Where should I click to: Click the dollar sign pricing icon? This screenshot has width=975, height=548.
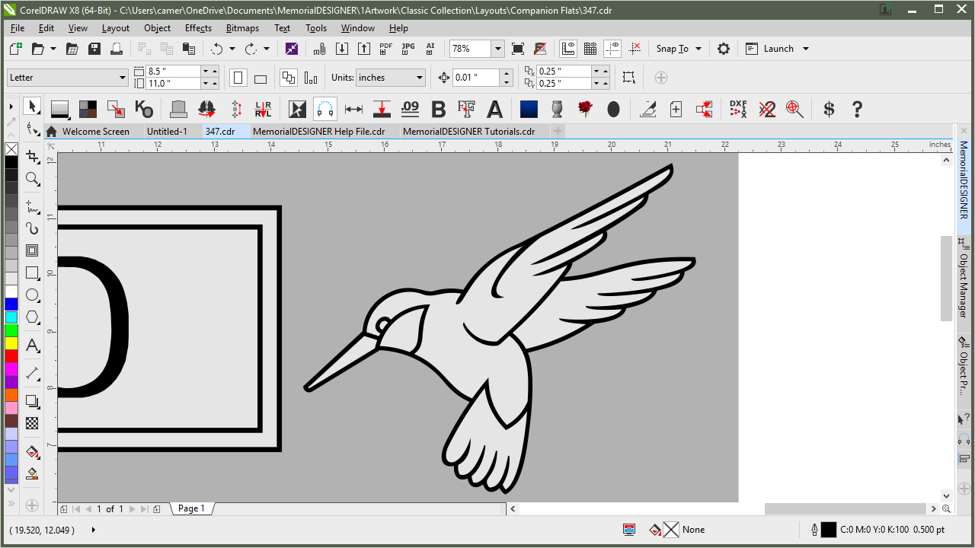(829, 109)
